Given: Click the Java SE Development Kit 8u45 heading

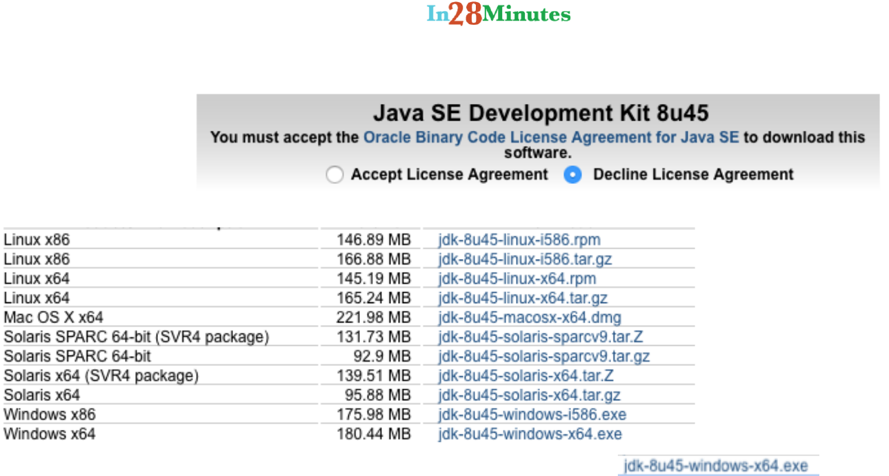Looking at the screenshot, I should coord(541,113).
